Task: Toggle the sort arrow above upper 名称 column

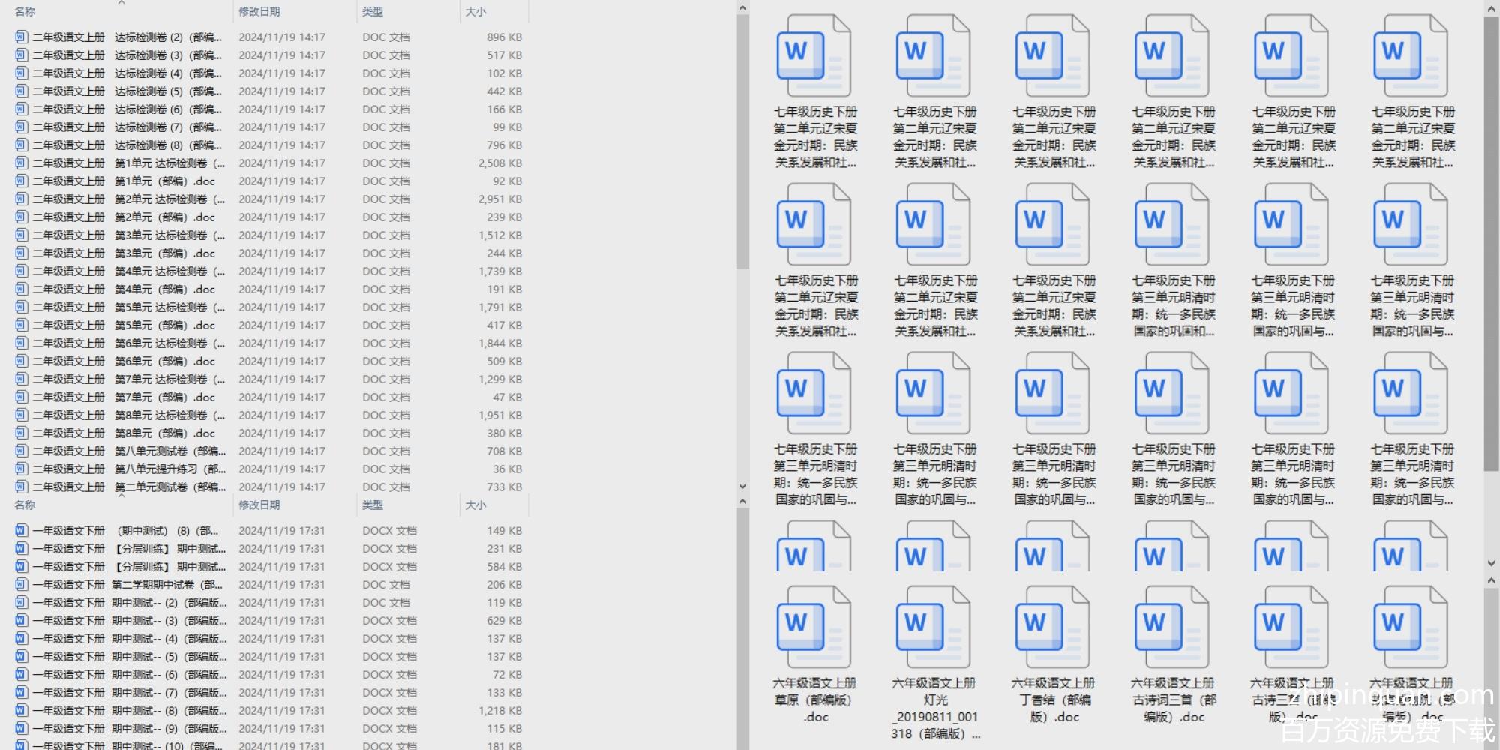Action: 121,3
